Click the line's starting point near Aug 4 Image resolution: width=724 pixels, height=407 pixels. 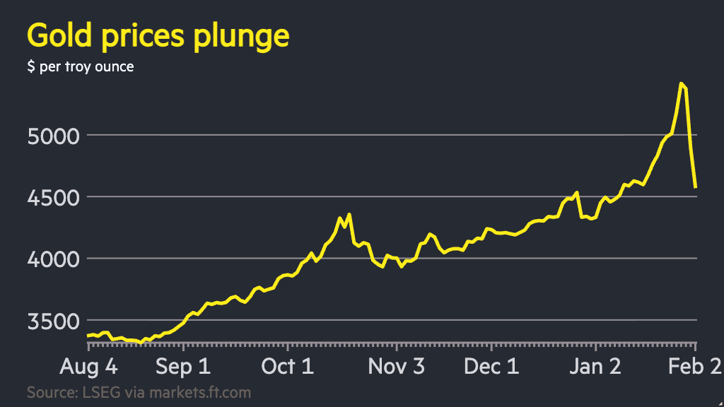tap(88, 332)
